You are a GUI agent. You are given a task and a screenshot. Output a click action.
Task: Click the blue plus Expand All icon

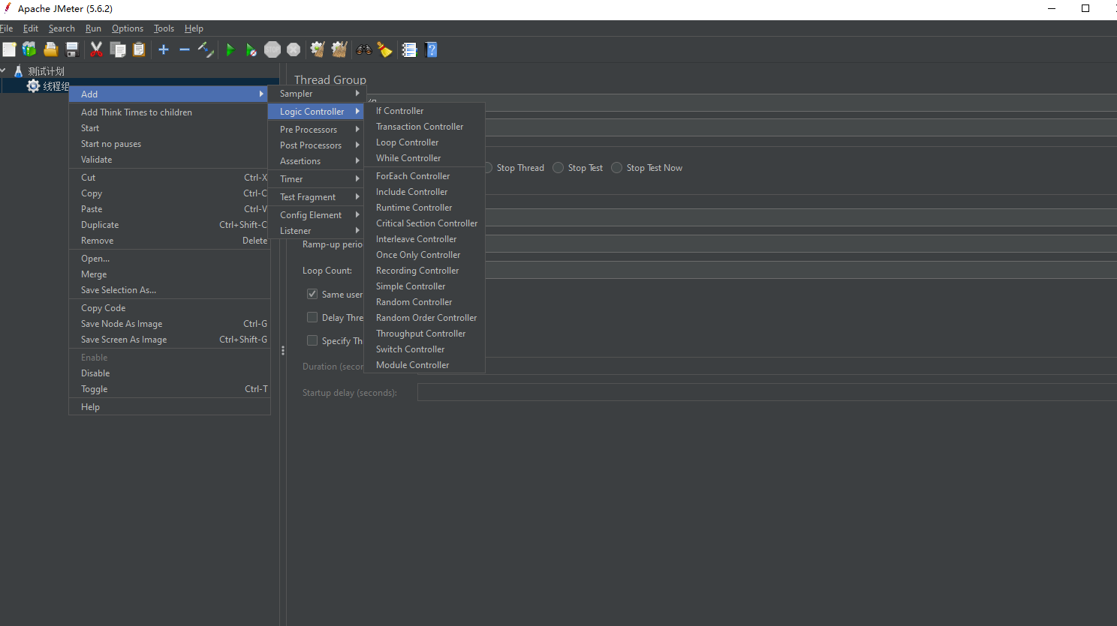[x=164, y=49]
